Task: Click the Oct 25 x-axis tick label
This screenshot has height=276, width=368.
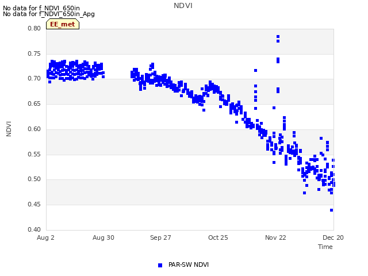Action: [218, 237]
